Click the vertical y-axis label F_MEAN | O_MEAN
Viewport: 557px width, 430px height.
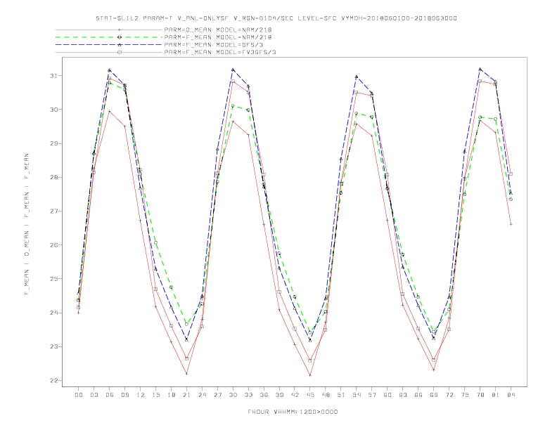coord(27,224)
